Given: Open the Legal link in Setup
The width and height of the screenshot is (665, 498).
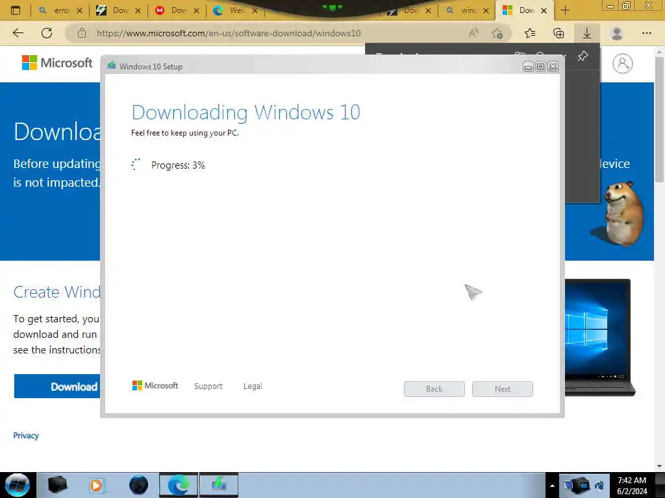Looking at the screenshot, I should 253,386.
